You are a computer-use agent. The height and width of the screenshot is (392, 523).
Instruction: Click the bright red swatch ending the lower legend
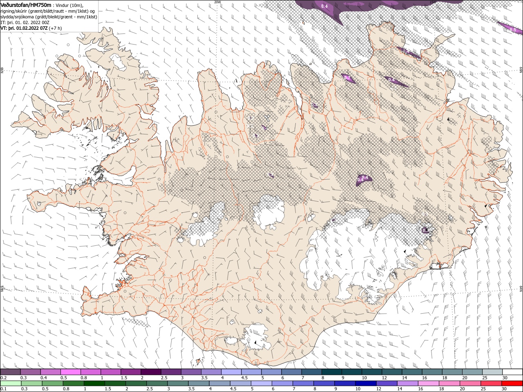click(x=512, y=383)
